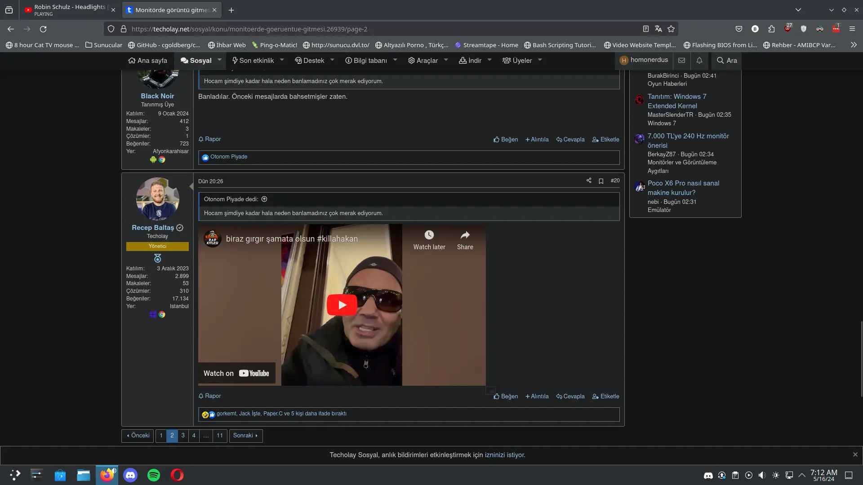Go to the Önceki page
This screenshot has width=863, height=485.
point(138,436)
